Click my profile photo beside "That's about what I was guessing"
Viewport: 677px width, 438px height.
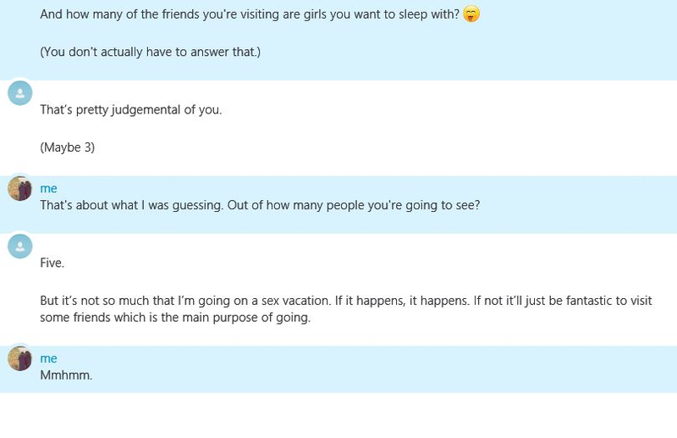click(19, 189)
